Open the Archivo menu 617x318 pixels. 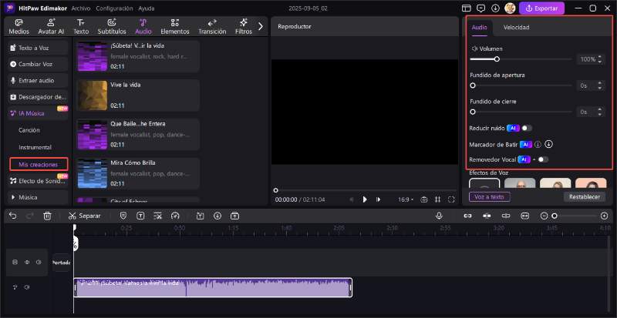tap(81, 8)
